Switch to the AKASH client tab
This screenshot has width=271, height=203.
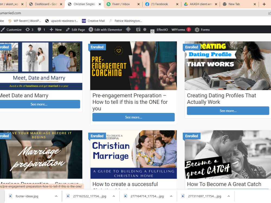tap(201, 4)
